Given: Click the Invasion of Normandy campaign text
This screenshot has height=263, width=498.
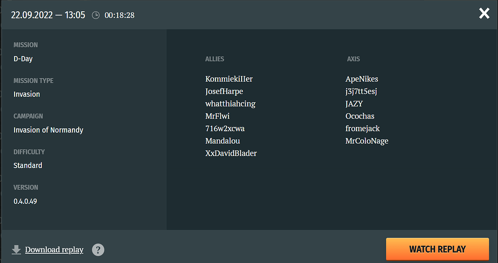Looking at the screenshot, I should [48, 130].
